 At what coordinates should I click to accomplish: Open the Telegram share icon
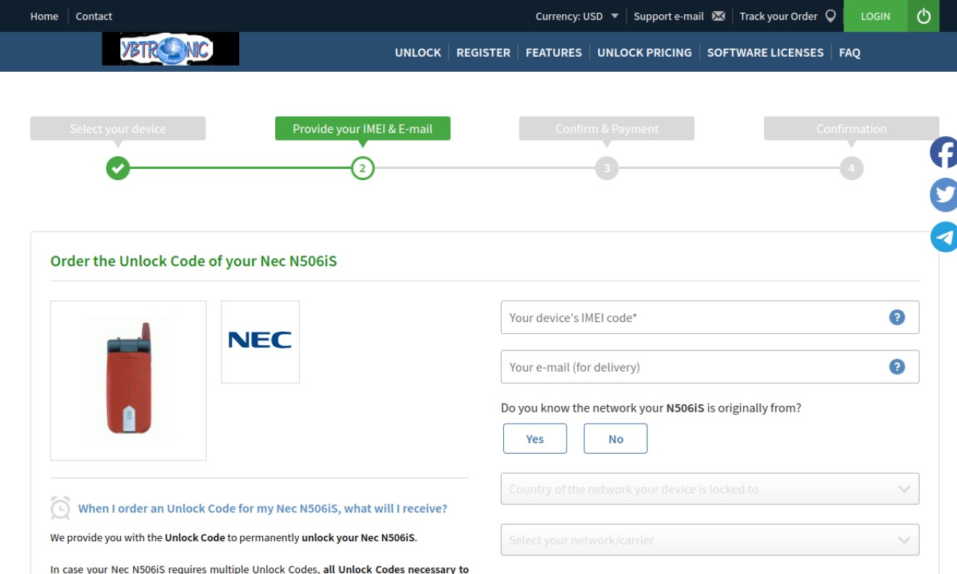click(944, 237)
